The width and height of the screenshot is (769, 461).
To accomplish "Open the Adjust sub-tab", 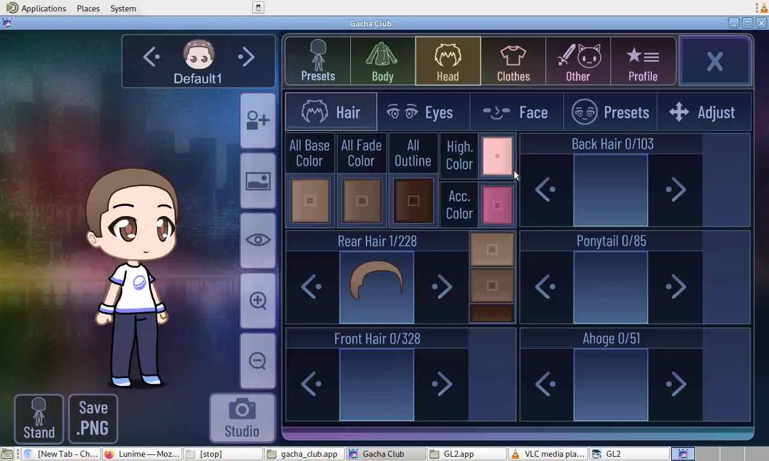I will (x=704, y=112).
